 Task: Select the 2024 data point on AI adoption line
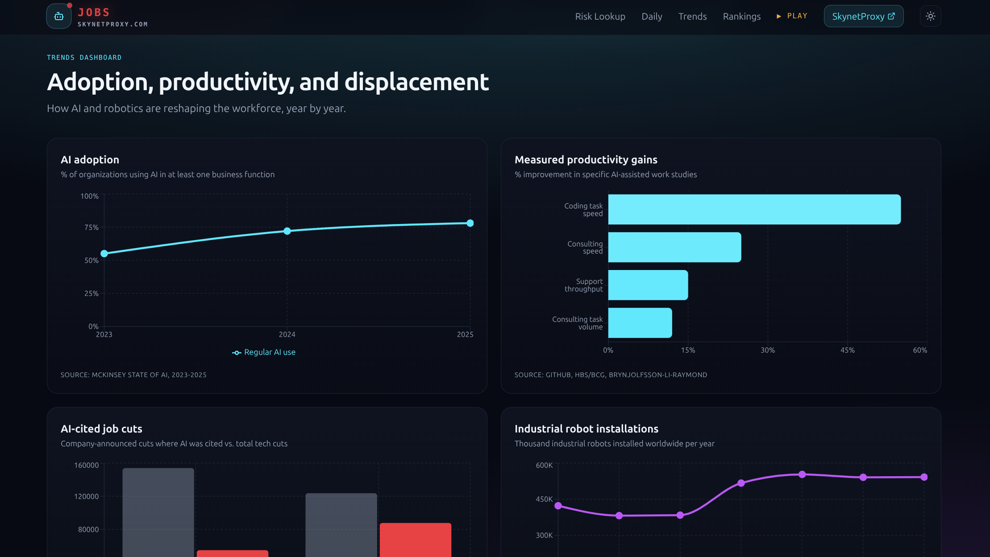(x=287, y=231)
